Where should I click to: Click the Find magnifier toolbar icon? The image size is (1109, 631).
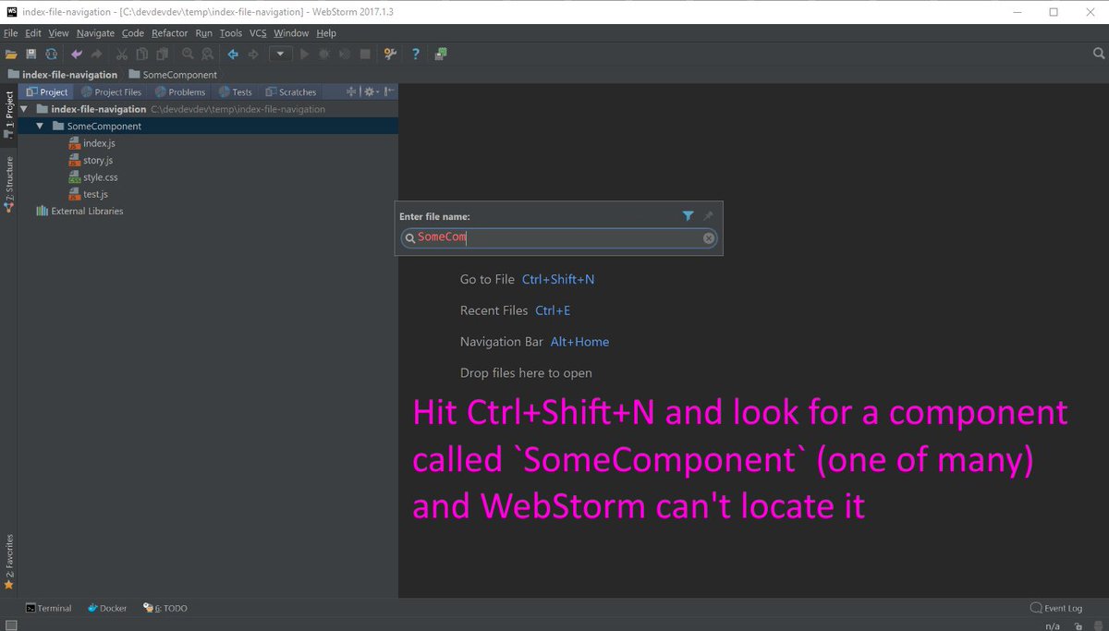[x=188, y=55]
